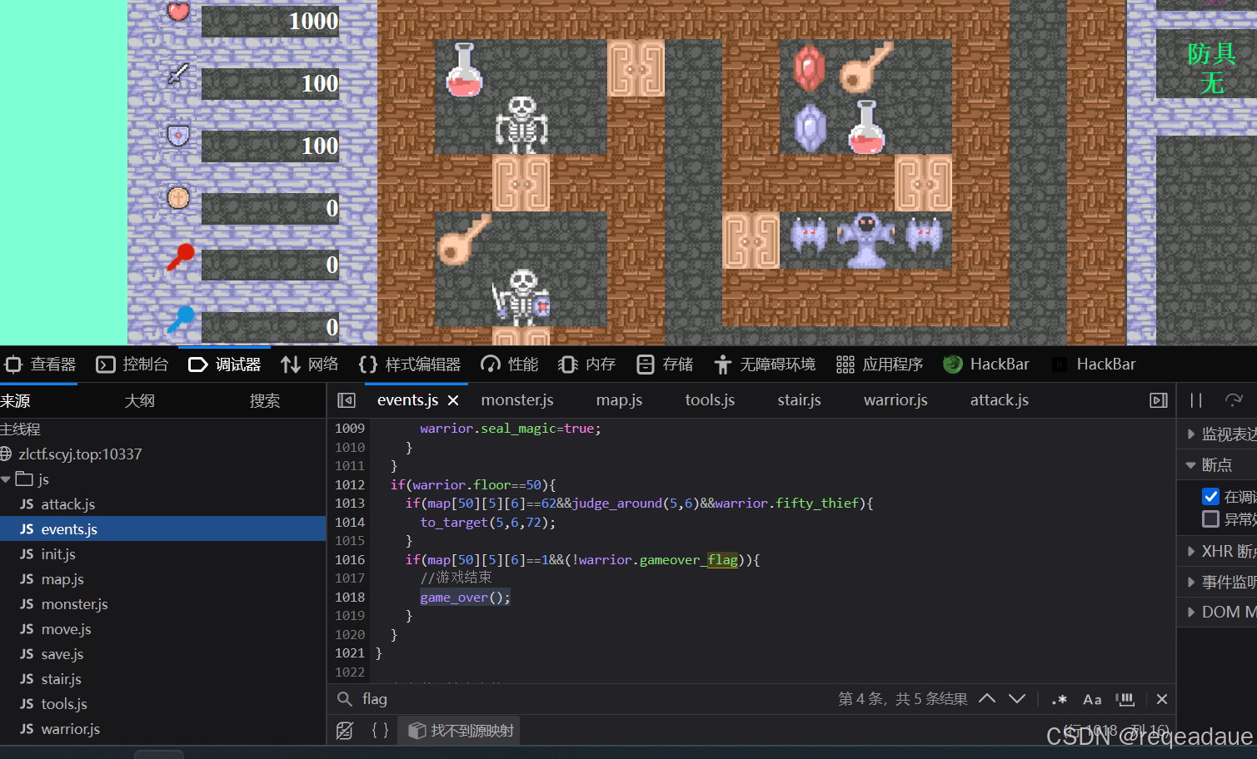Open warrior.js in the source tree
The image size is (1257, 759).
pyautogui.click(x=70, y=729)
